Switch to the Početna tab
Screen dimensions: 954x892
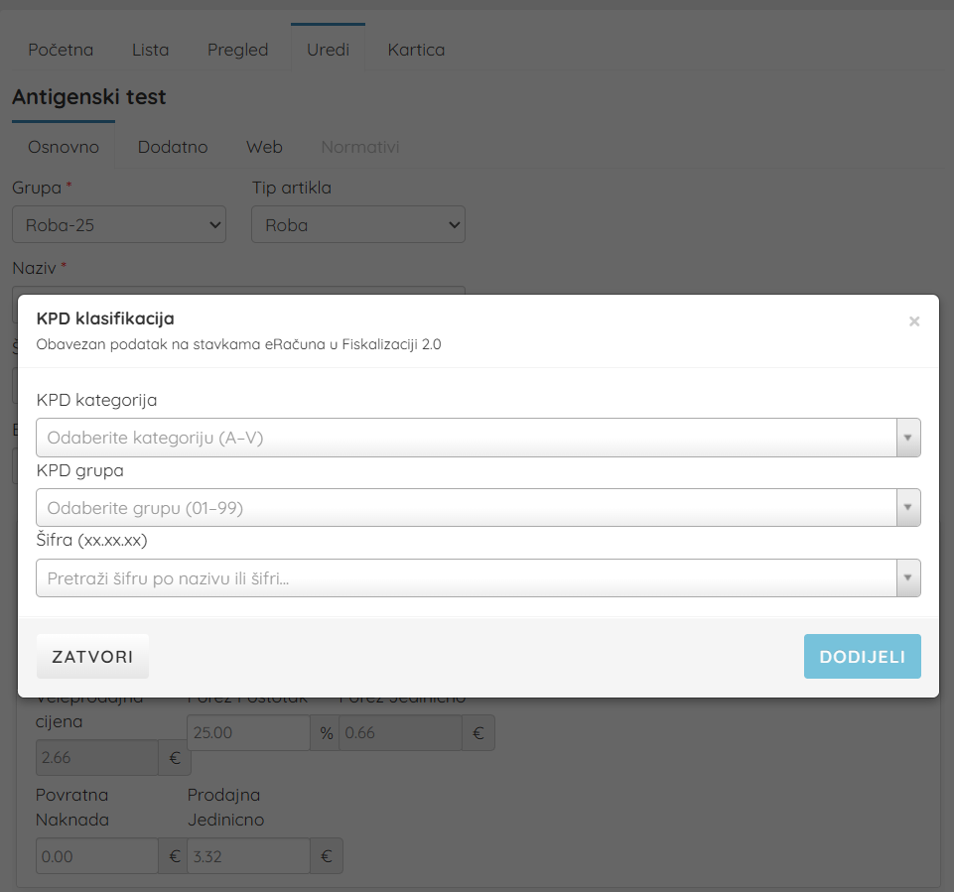click(61, 50)
